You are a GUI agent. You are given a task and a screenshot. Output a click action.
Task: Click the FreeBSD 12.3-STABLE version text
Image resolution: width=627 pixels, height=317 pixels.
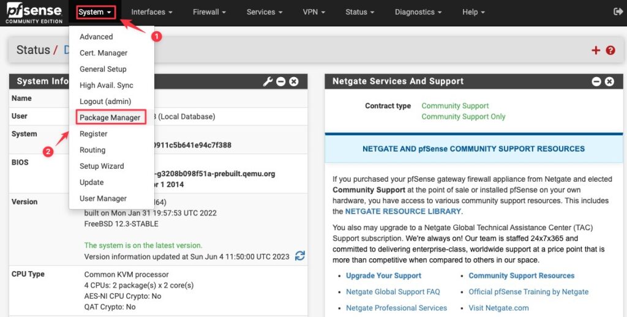[x=121, y=224]
